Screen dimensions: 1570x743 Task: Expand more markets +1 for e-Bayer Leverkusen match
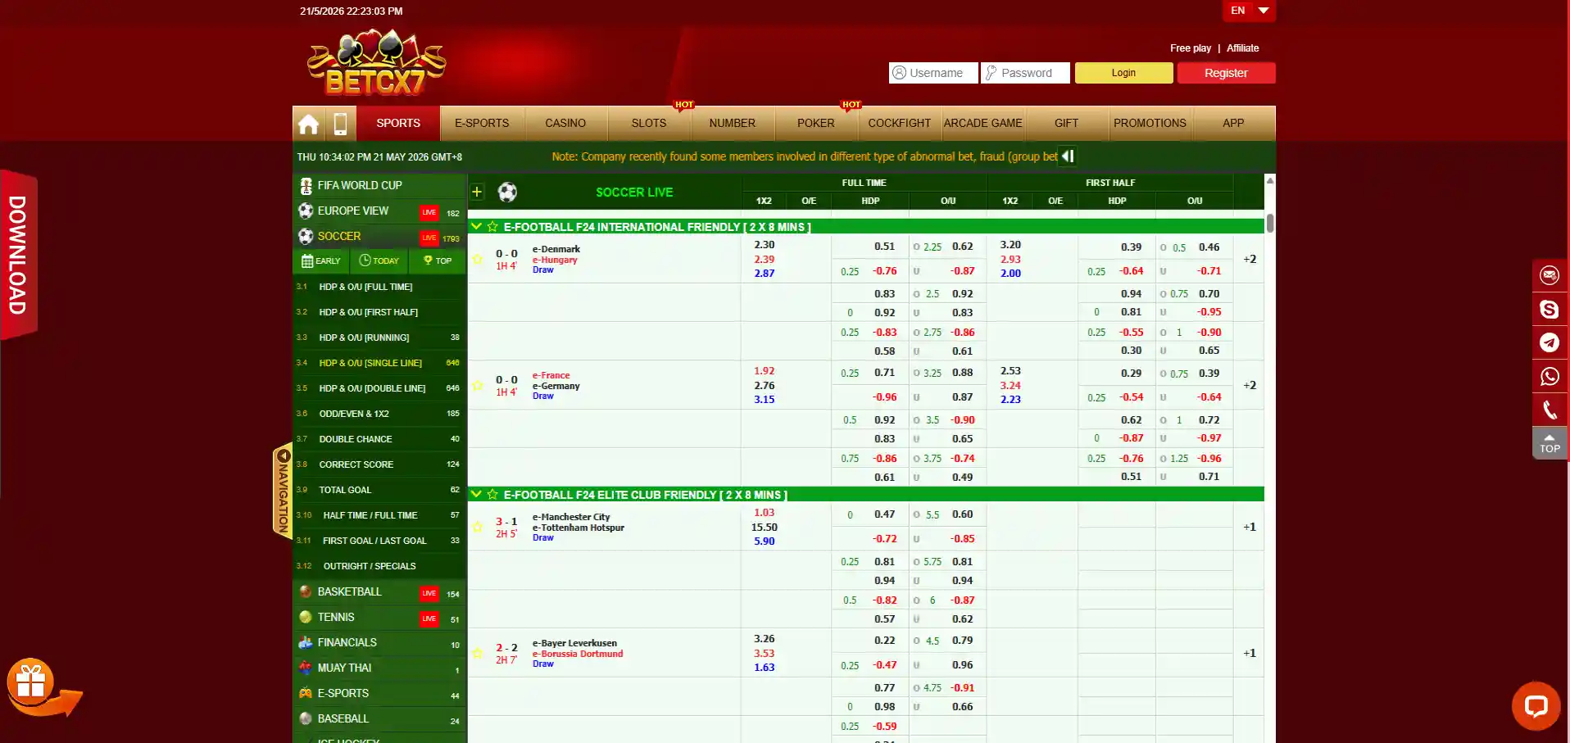(1250, 654)
